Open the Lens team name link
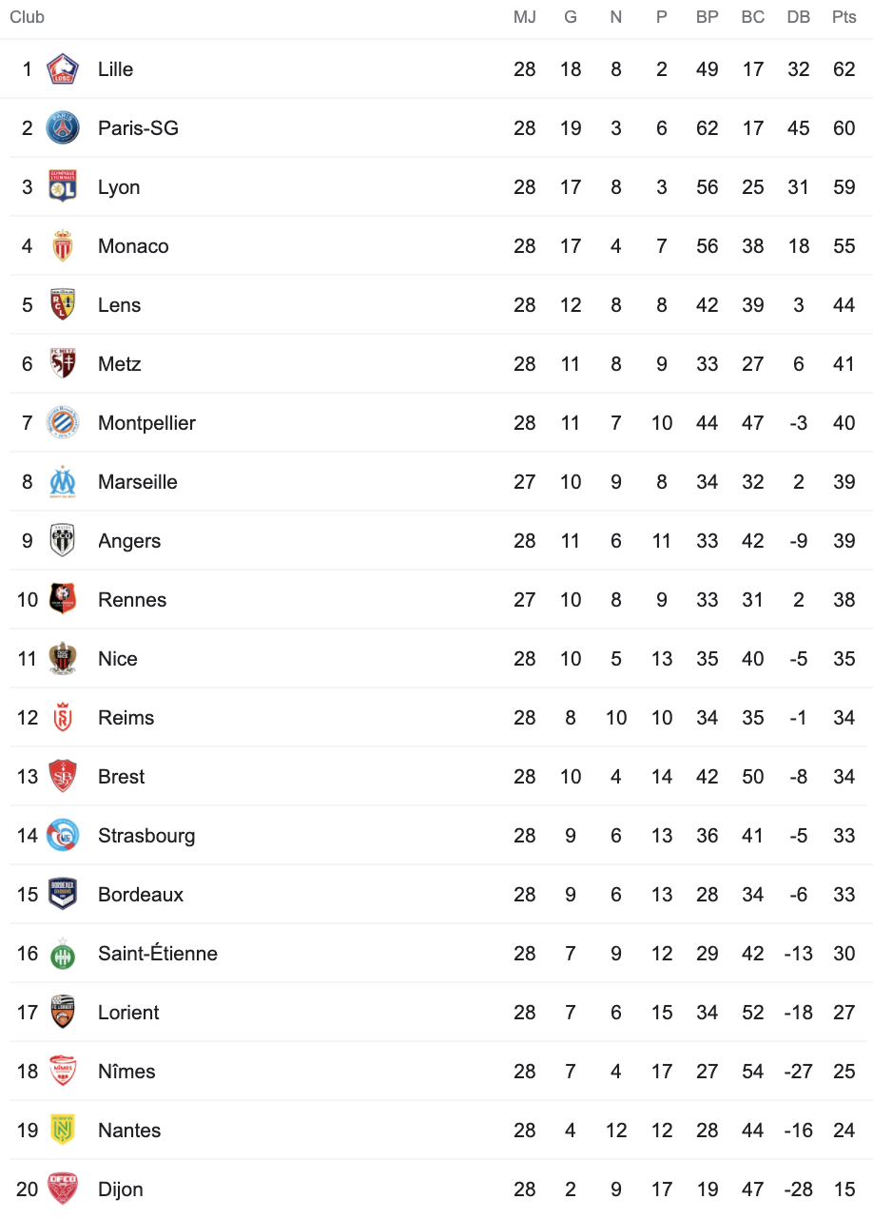 pyautogui.click(x=119, y=305)
